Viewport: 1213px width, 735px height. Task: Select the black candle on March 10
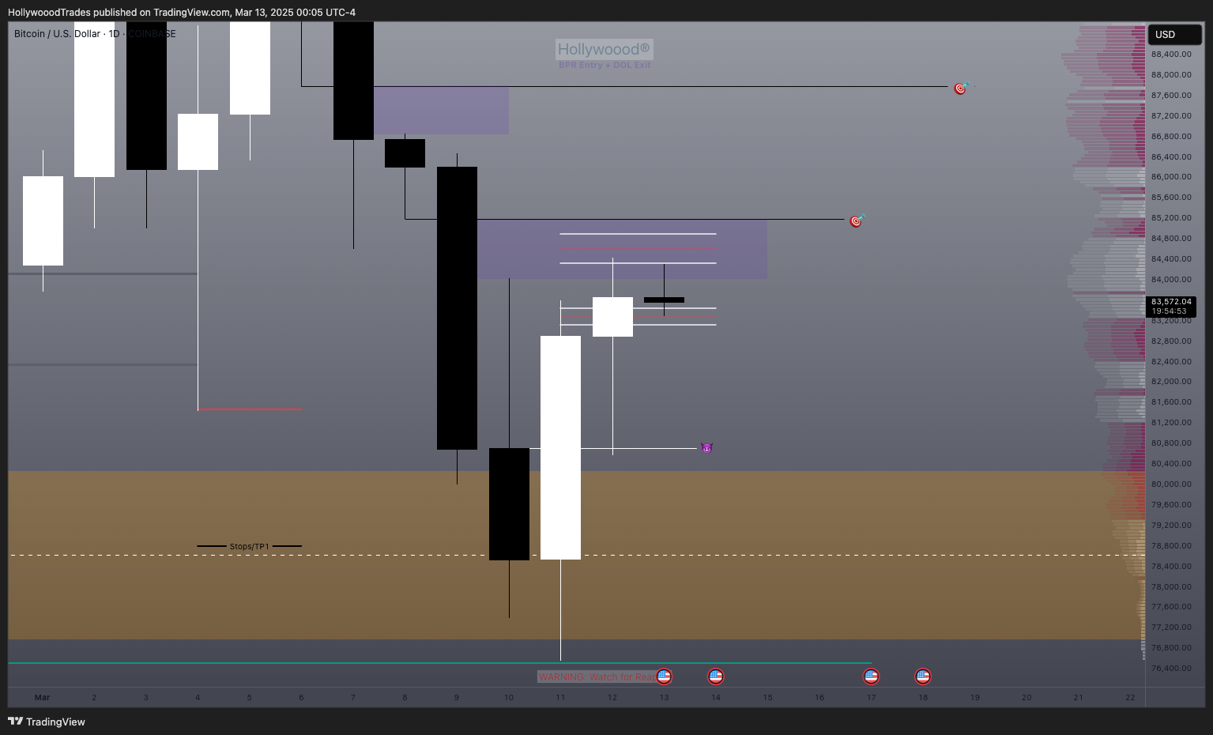tap(509, 504)
